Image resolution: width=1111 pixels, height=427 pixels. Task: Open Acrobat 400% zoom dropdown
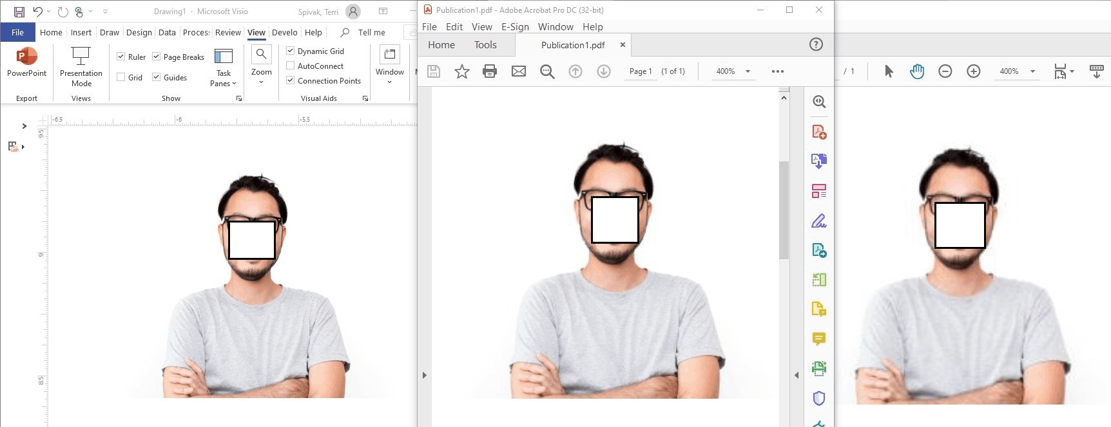(x=748, y=71)
